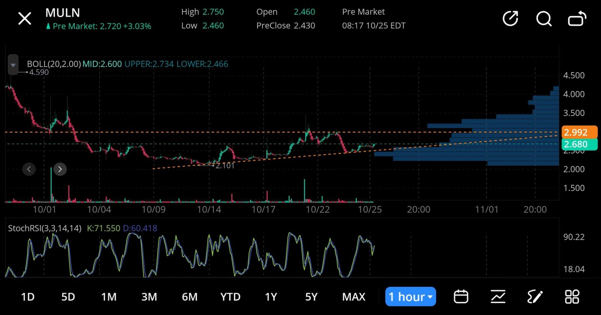Tap the MID:2.600 Bollinger value

102,64
